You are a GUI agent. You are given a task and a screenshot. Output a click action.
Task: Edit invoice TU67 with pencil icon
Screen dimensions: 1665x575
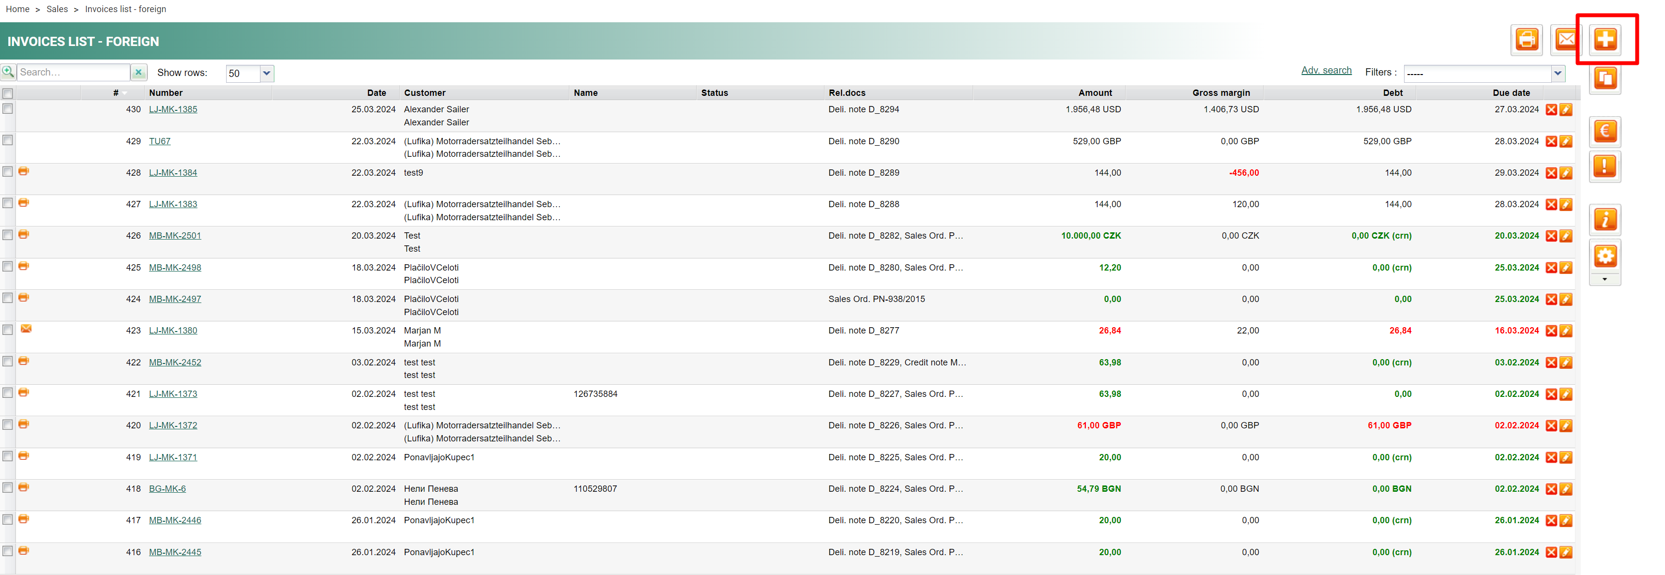pyautogui.click(x=1565, y=141)
